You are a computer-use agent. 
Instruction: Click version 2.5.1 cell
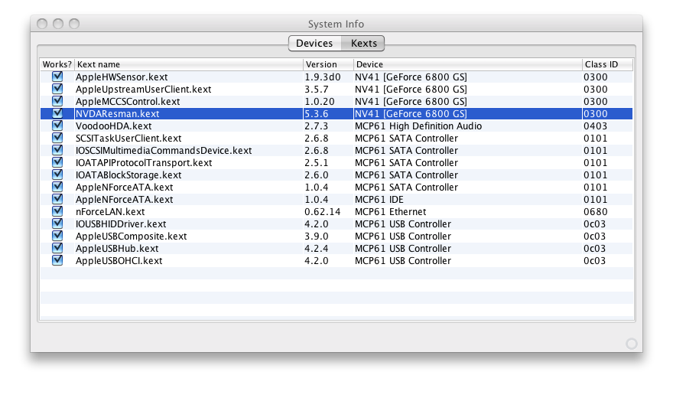(x=317, y=163)
